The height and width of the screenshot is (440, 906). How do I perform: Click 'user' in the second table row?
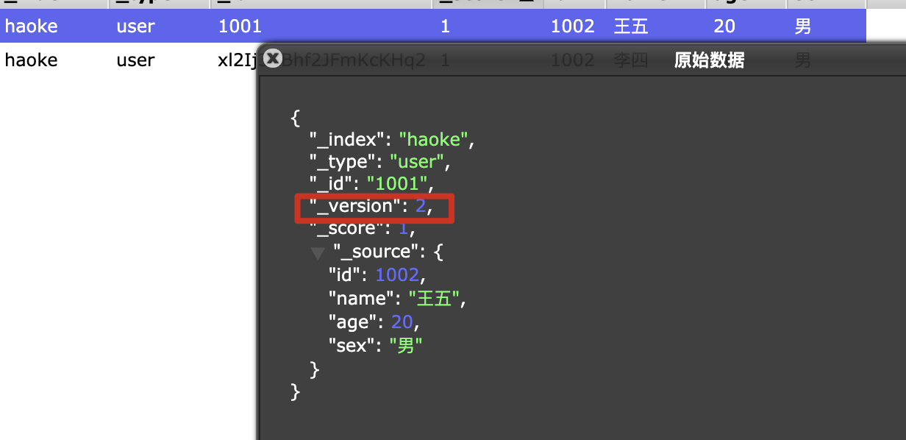tap(135, 60)
